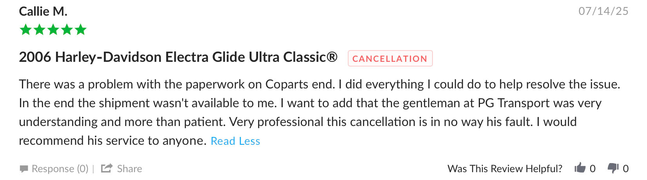Click the fifth green rating star
This screenshot has height=180, width=647.
81,30
